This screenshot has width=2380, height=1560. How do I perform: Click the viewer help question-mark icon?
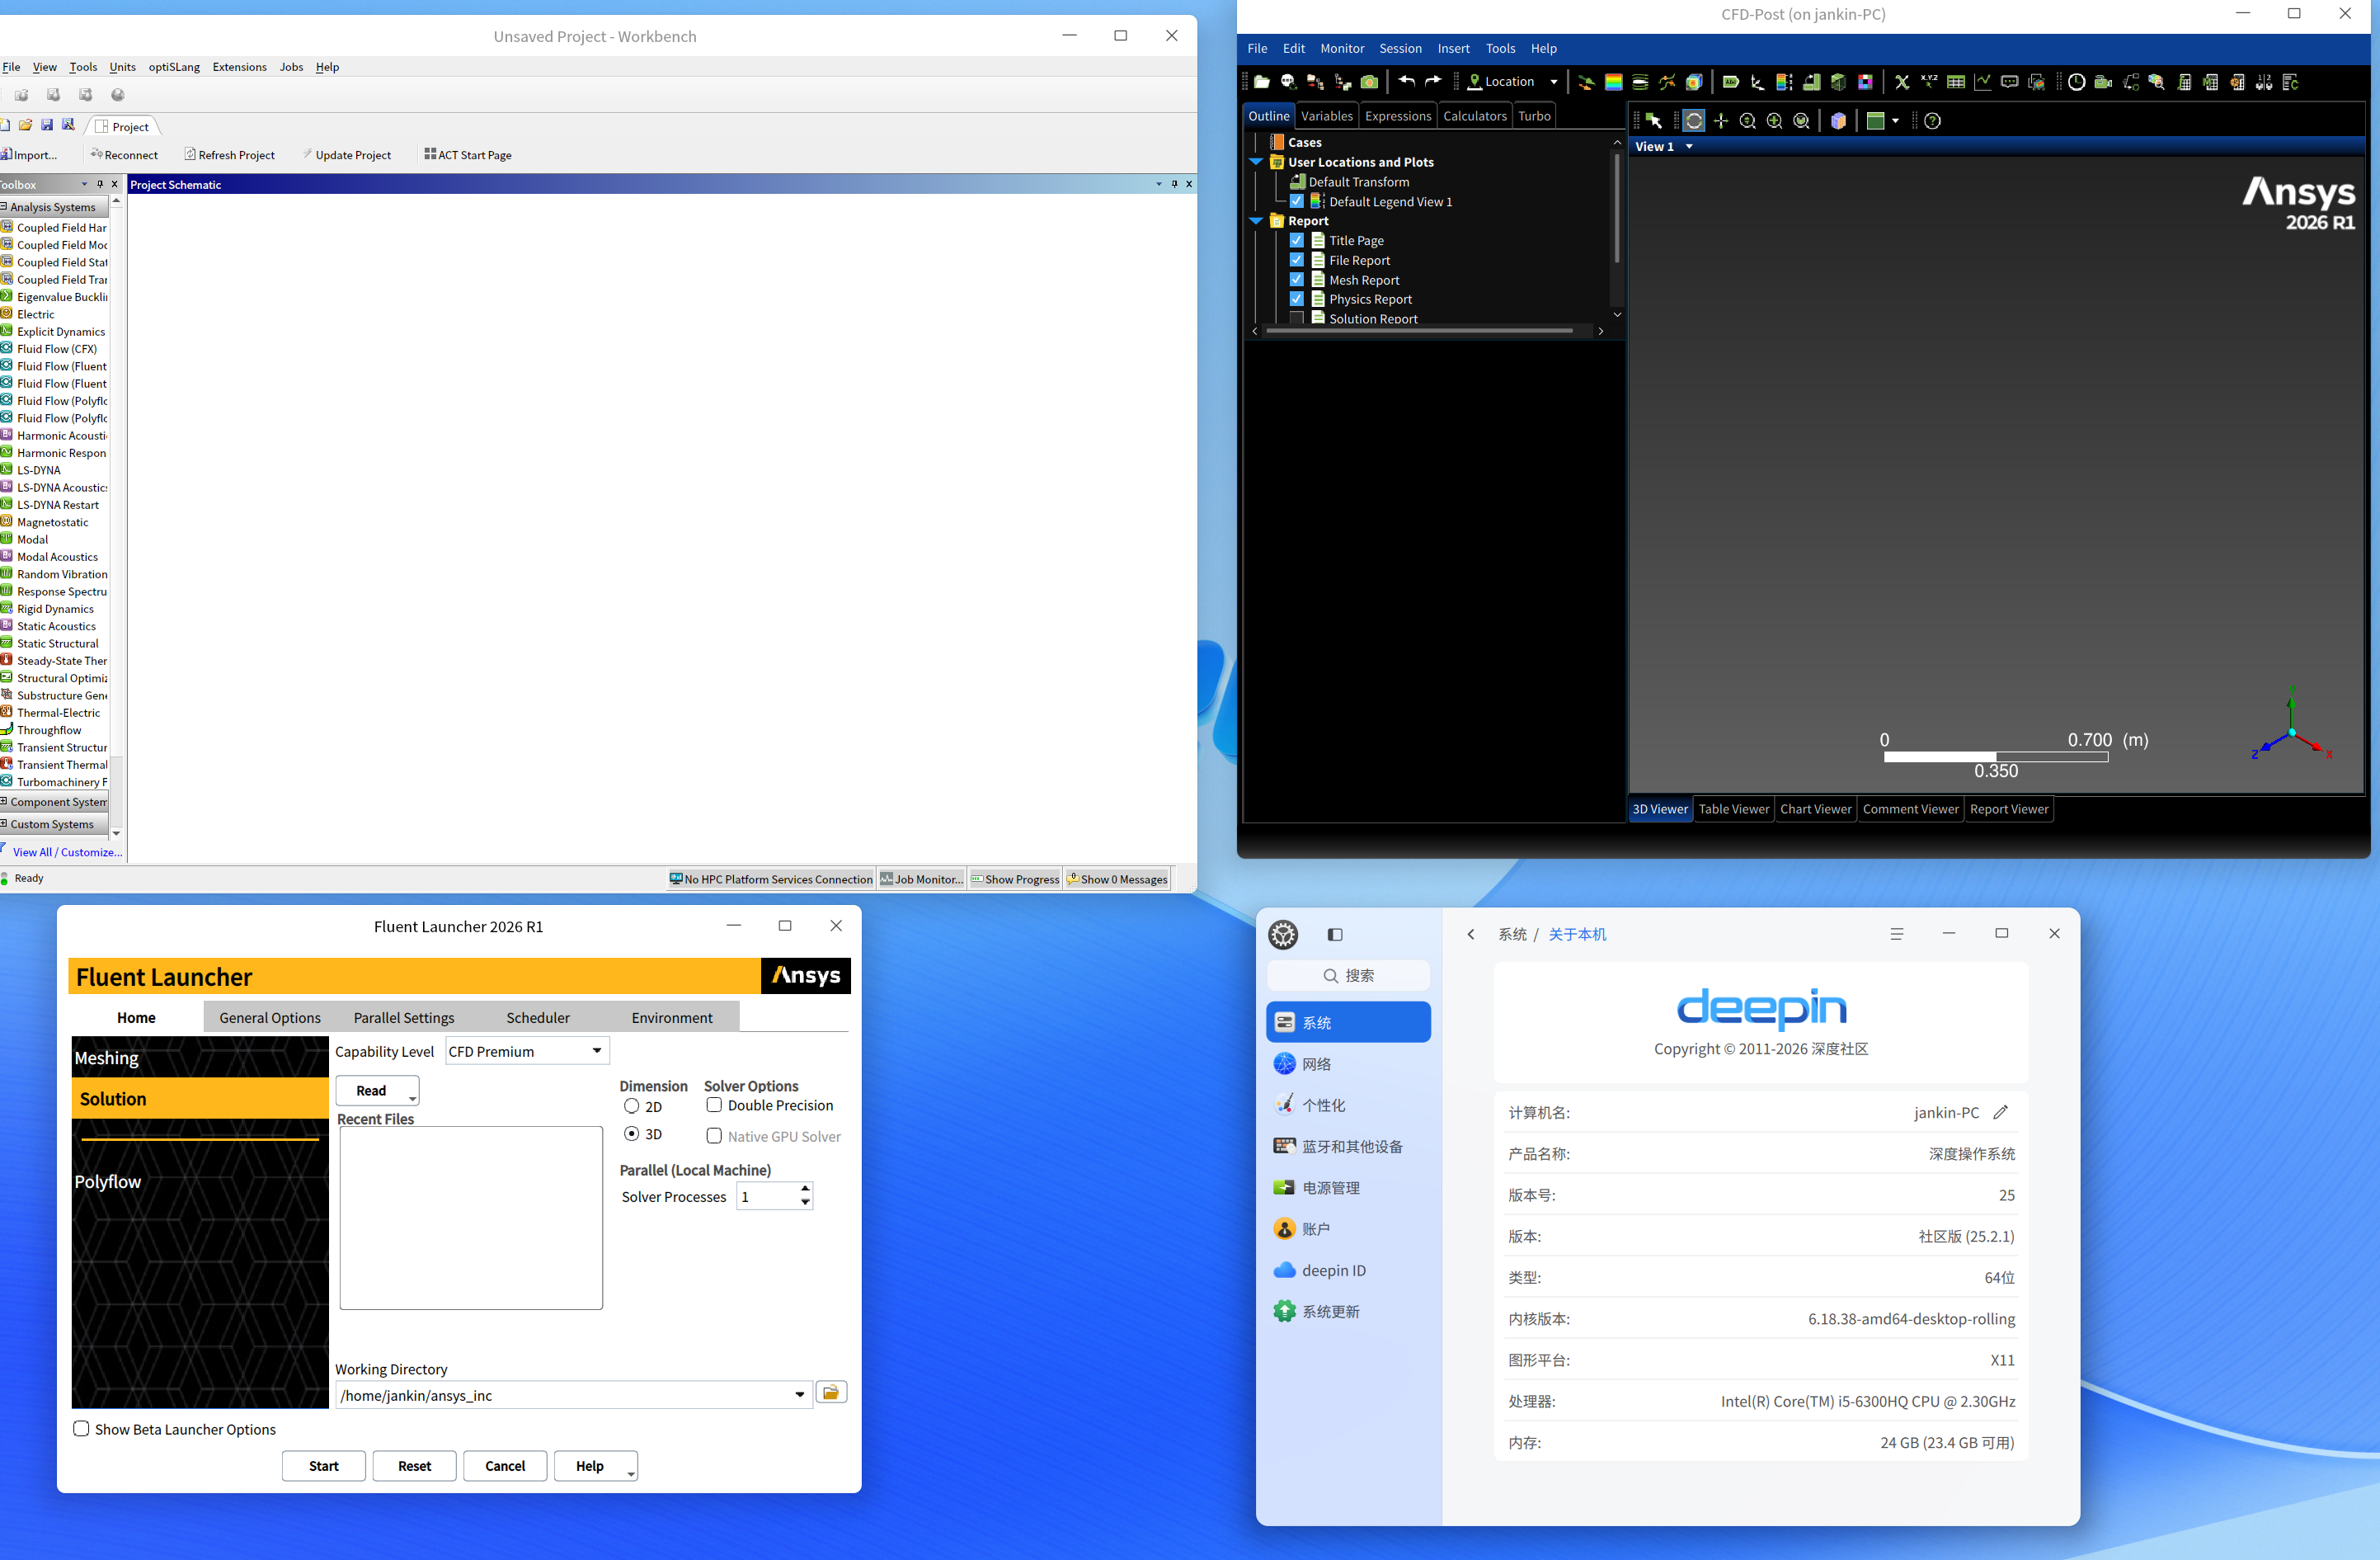(1932, 120)
